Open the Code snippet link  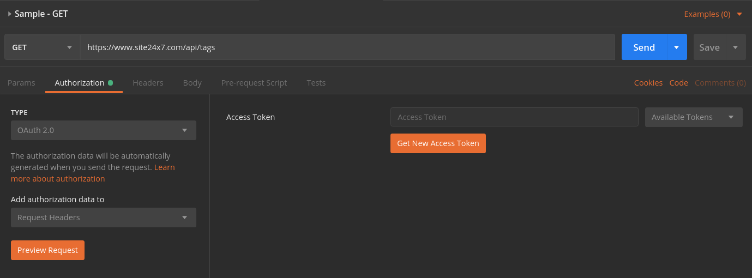(678, 83)
